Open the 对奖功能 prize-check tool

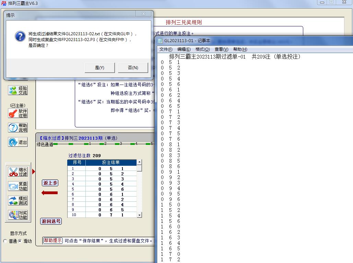pos(18,215)
